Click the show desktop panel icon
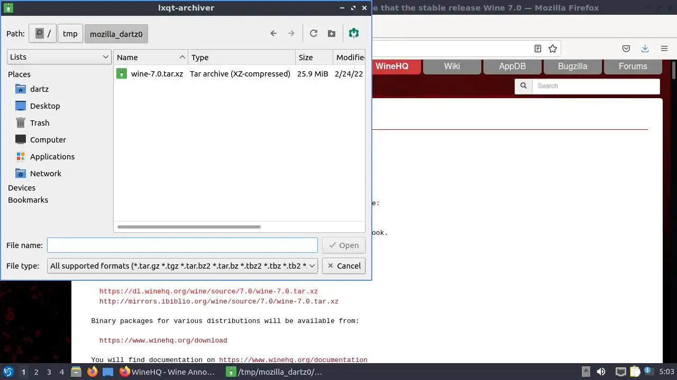Image resolution: width=677 pixels, height=380 pixels. click(x=108, y=372)
